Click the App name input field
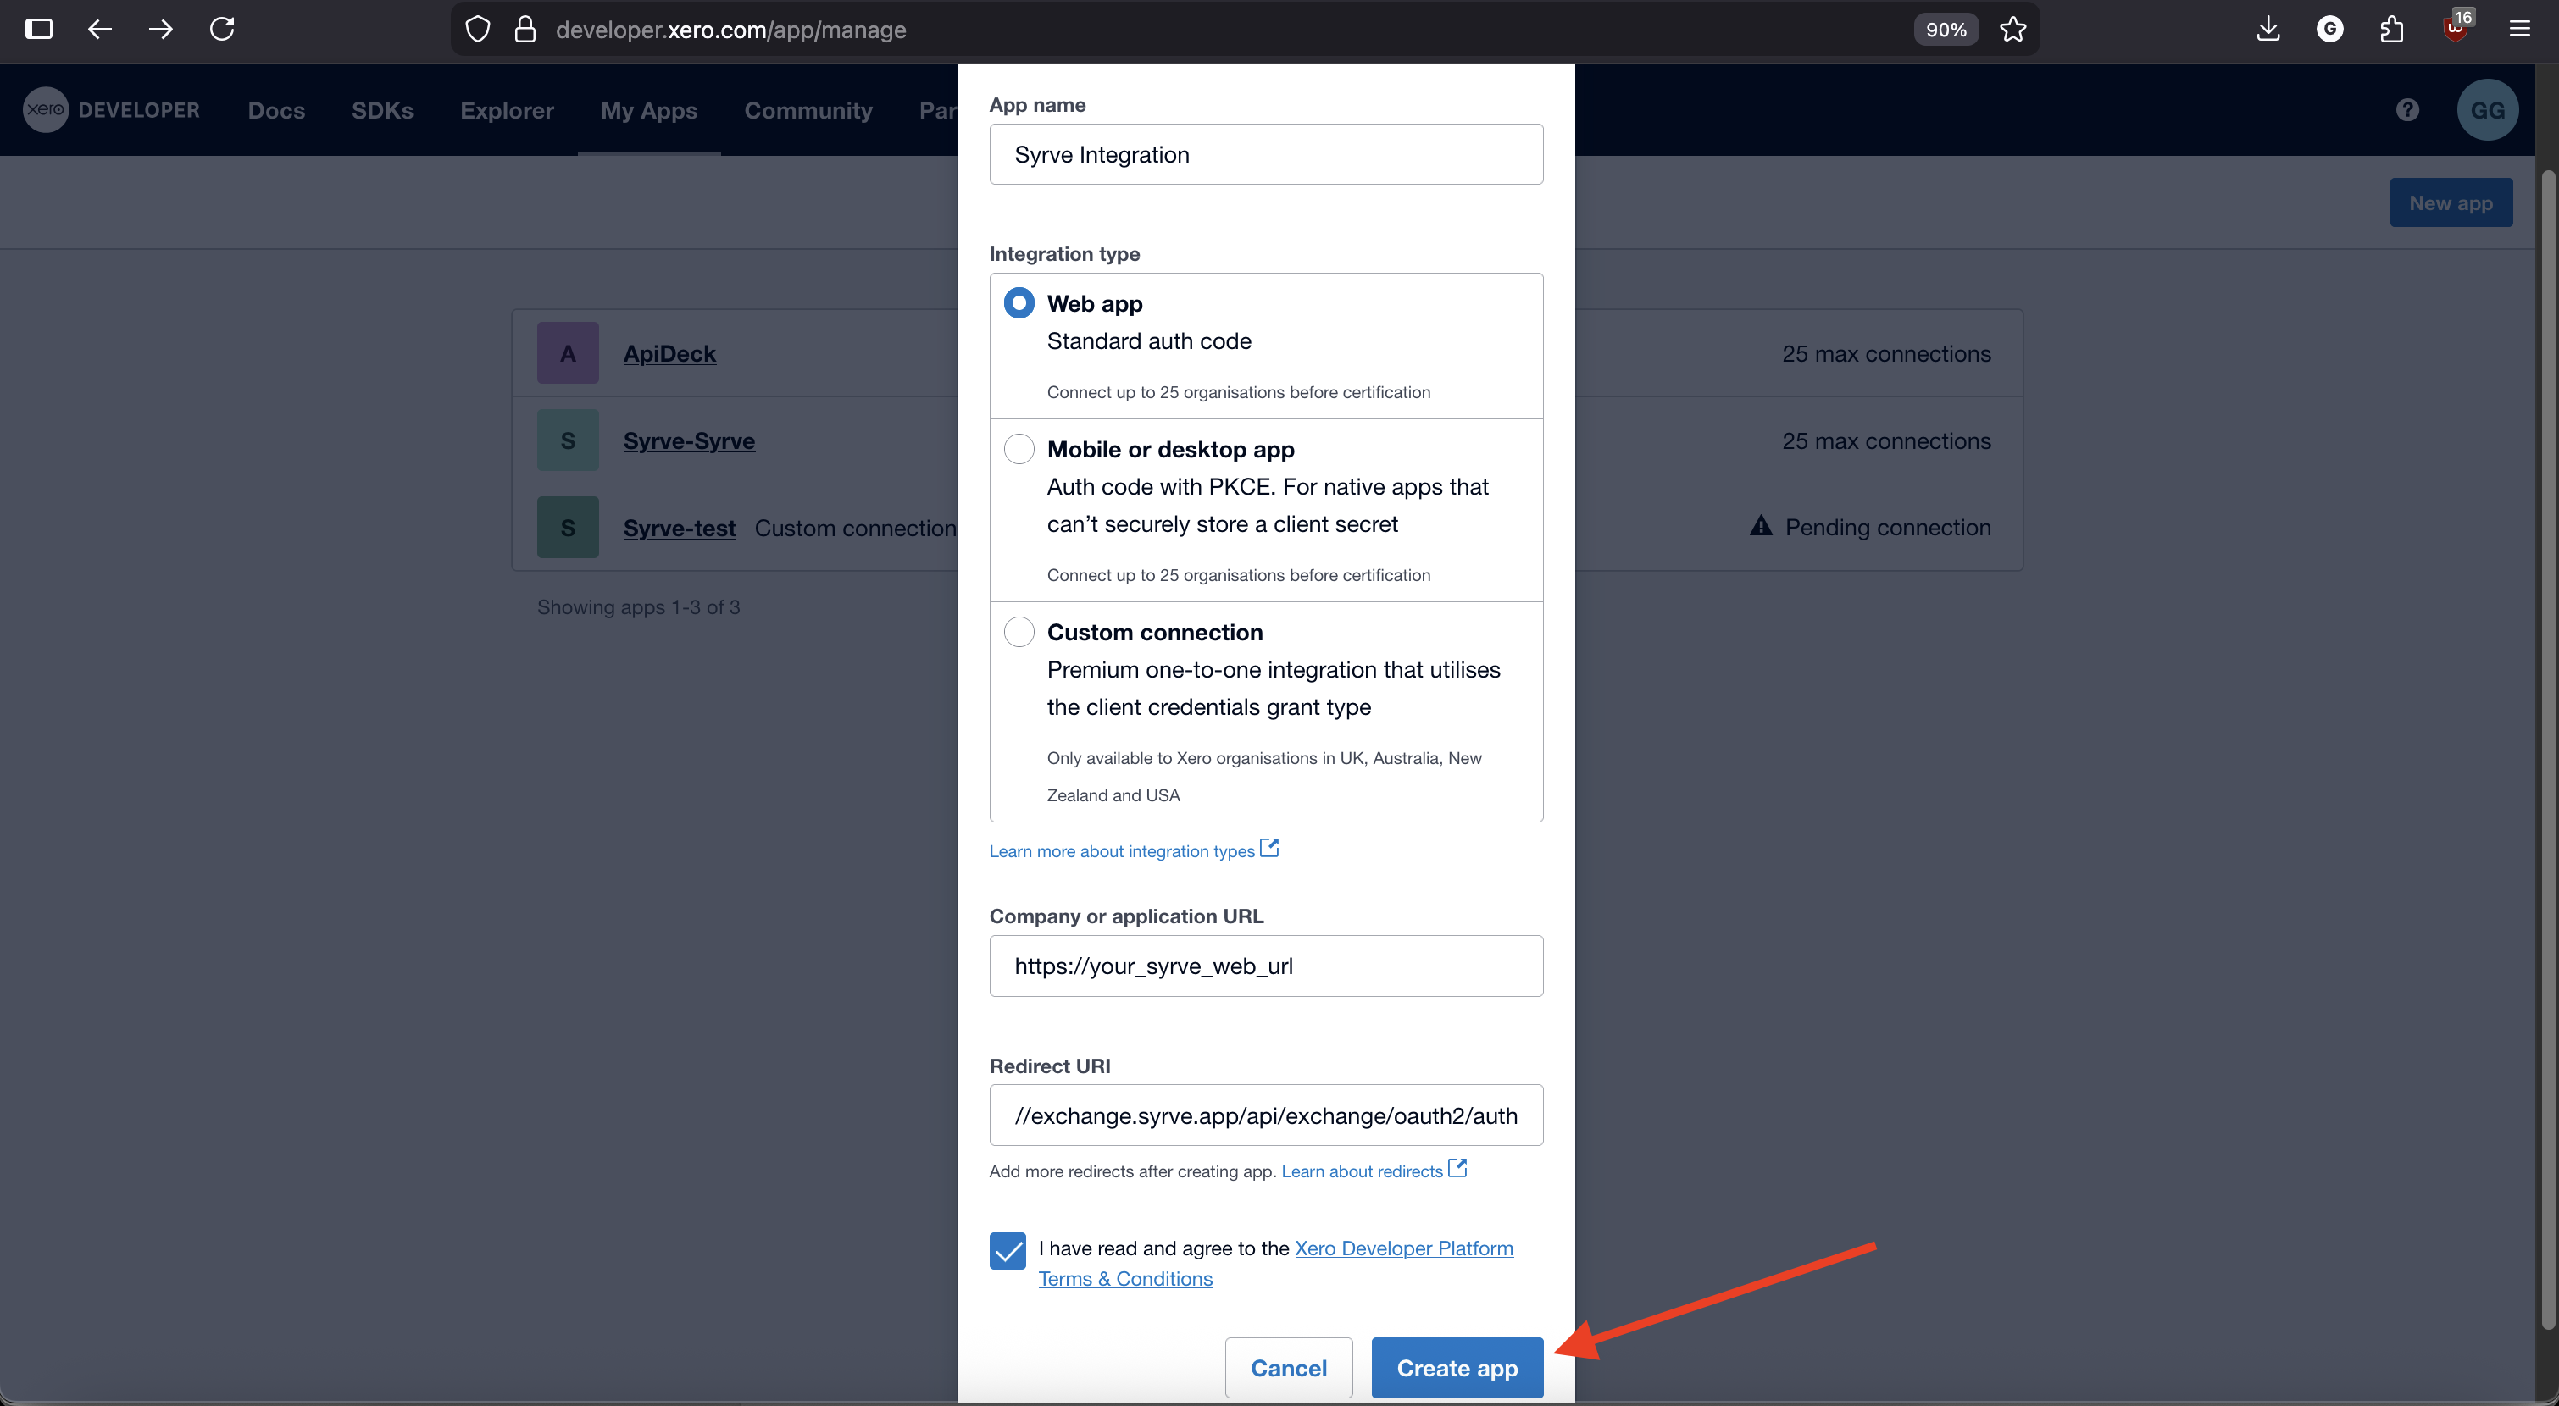2559x1406 pixels. 1266,154
